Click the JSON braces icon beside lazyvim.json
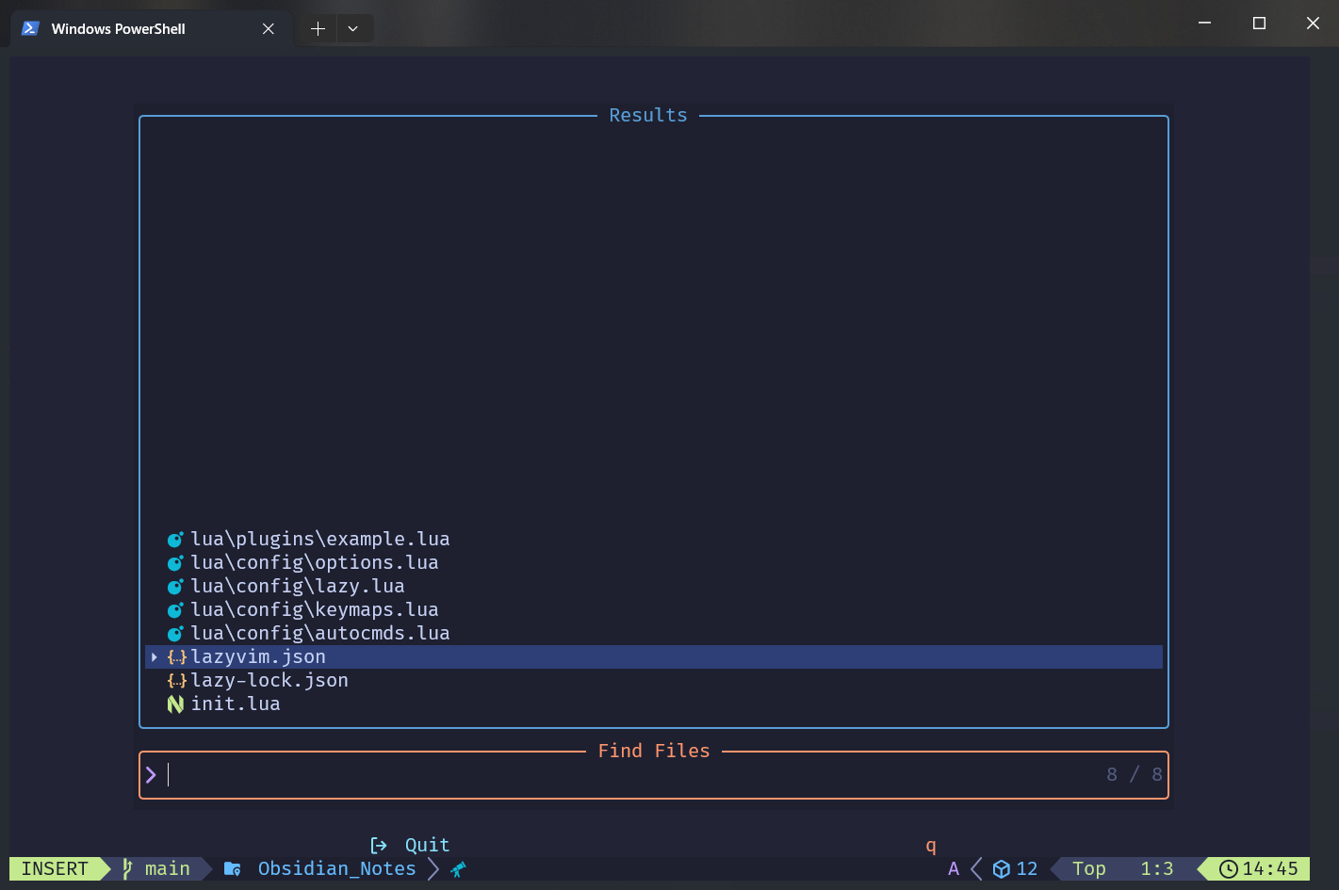 176,657
